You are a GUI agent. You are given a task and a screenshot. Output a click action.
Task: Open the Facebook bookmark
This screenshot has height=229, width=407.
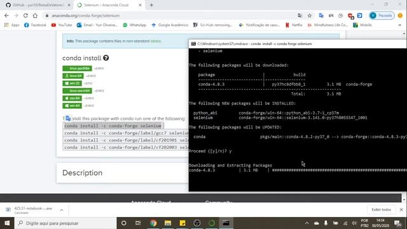pyautogui.click(x=36, y=25)
